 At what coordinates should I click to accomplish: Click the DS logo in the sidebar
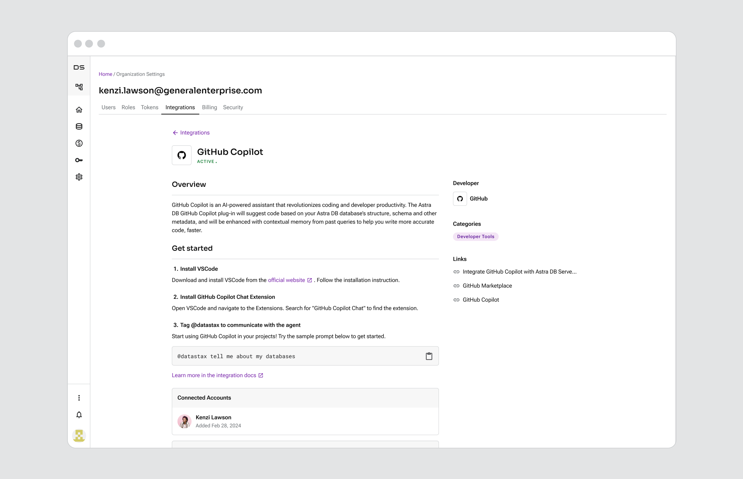point(79,67)
